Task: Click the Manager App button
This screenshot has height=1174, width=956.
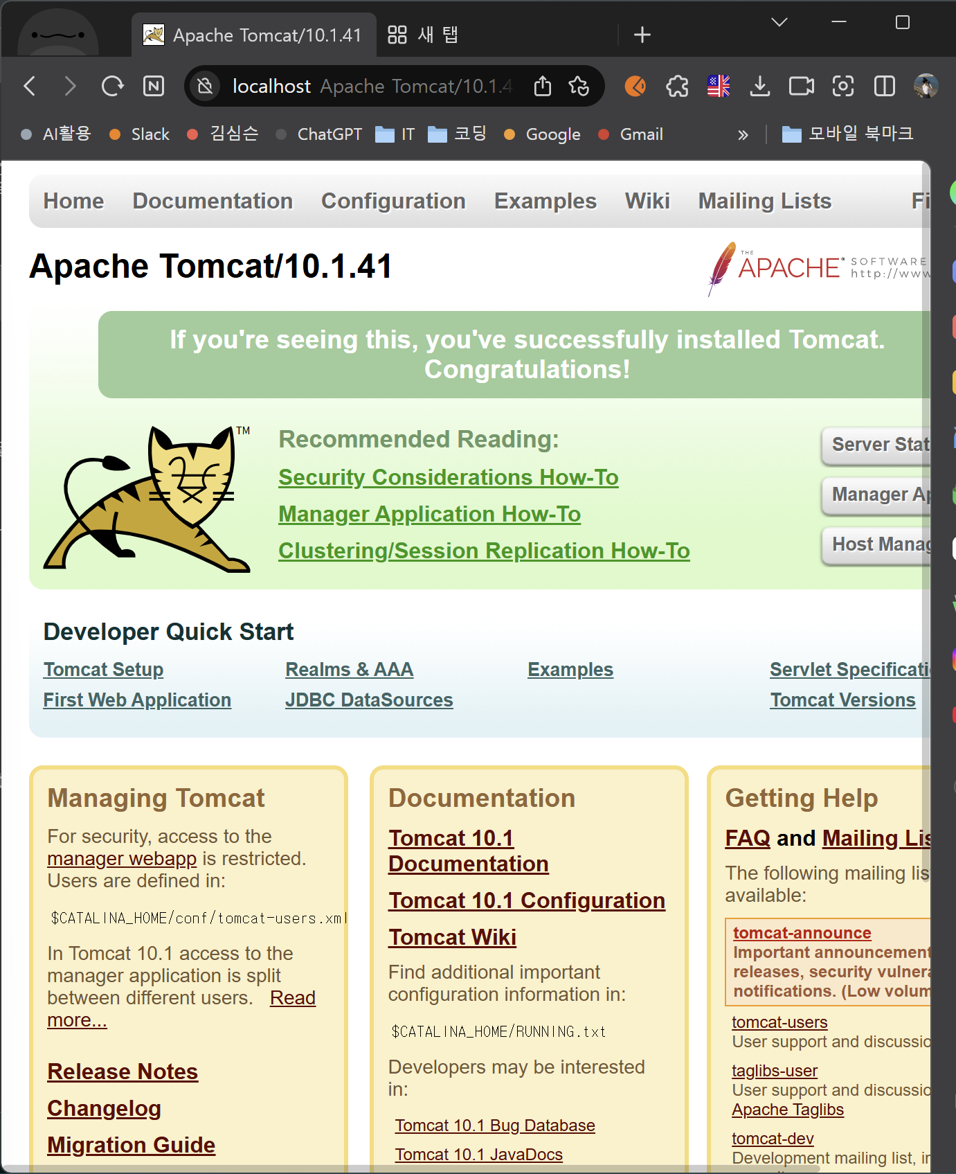Action: (876, 495)
